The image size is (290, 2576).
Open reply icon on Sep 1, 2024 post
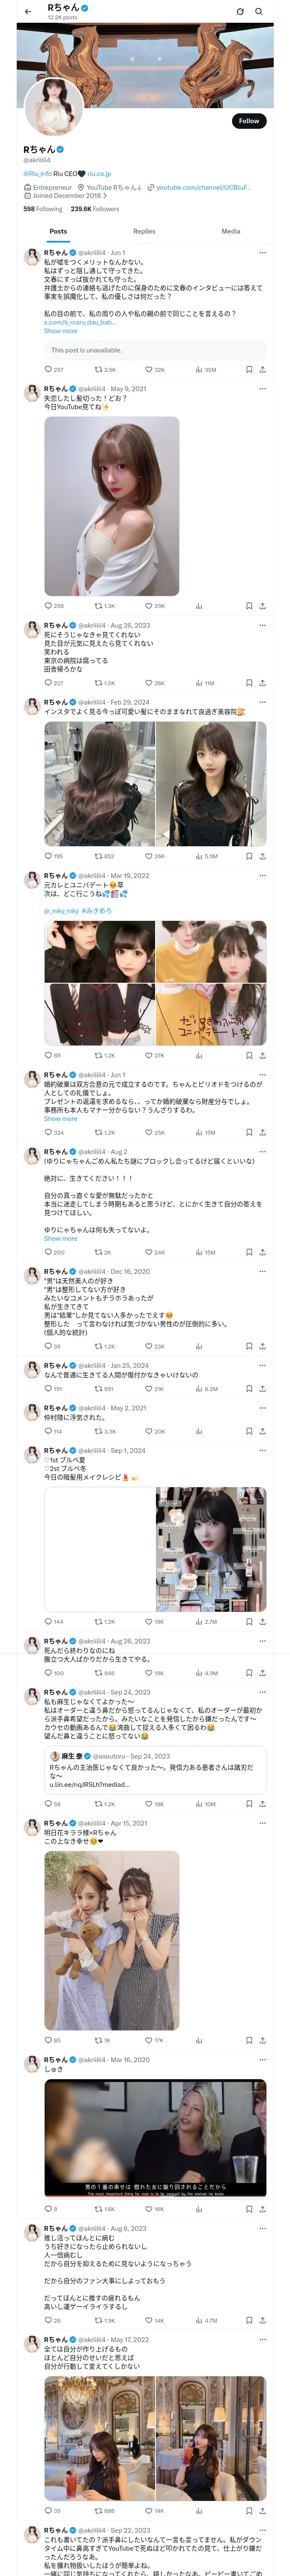coord(48,1622)
